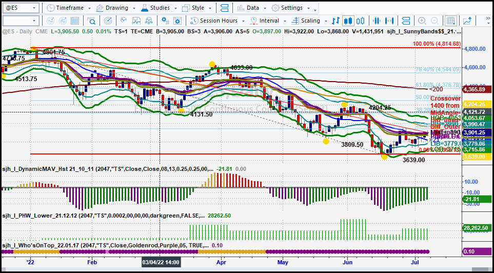Toggle the dotted grid icon with the x
This screenshot has width=494, height=273.
click(452, 21)
